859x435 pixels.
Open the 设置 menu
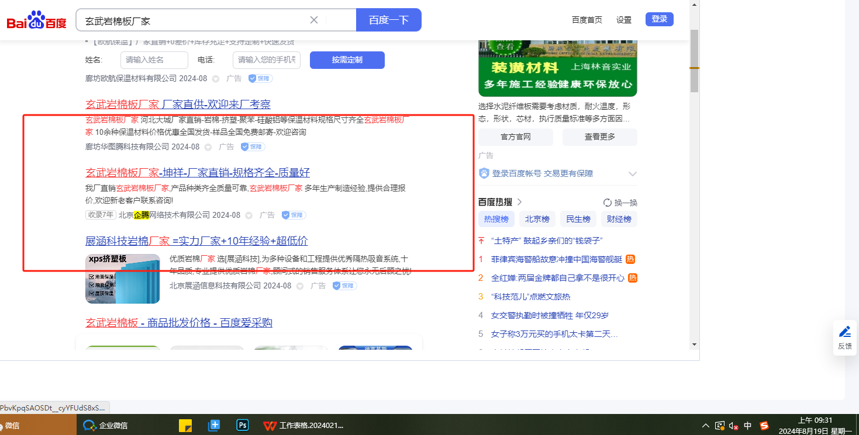coord(624,19)
